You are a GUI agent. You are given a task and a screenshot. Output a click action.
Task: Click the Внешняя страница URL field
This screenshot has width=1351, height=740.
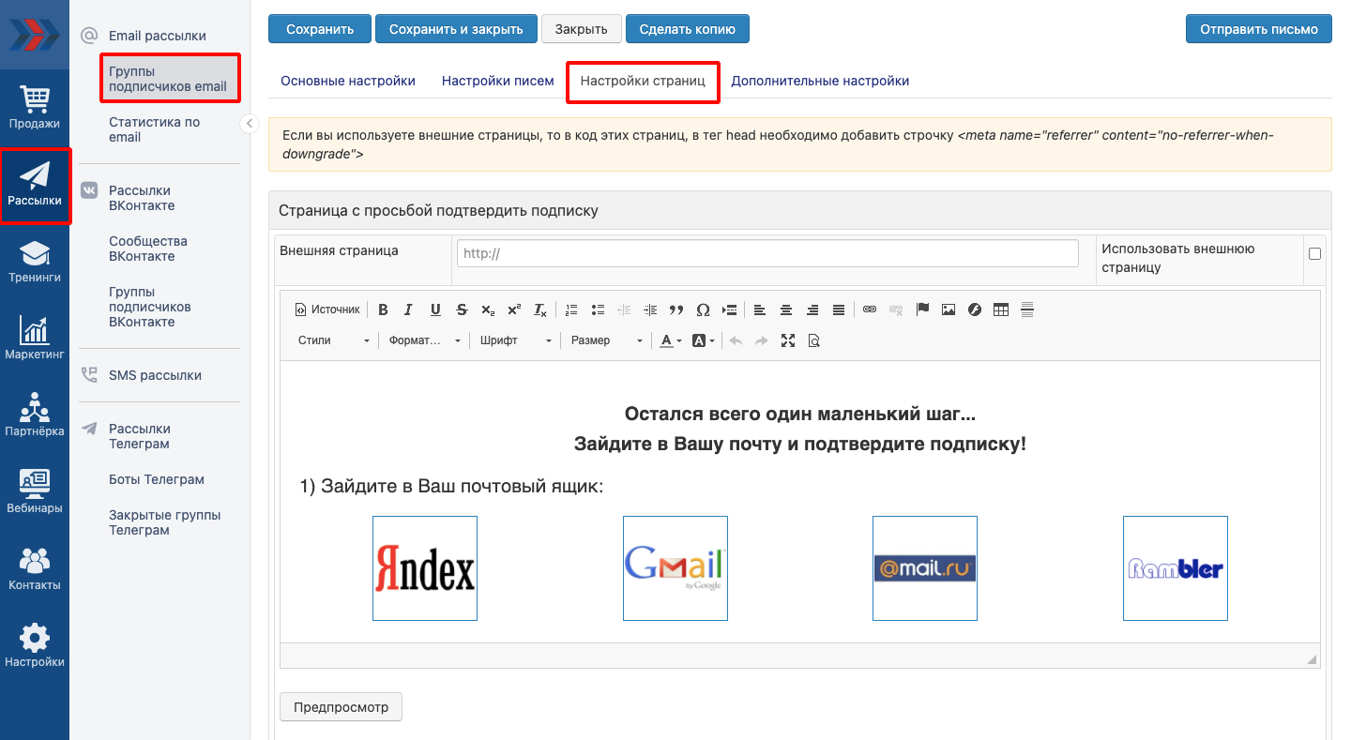[x=767, y=253]
